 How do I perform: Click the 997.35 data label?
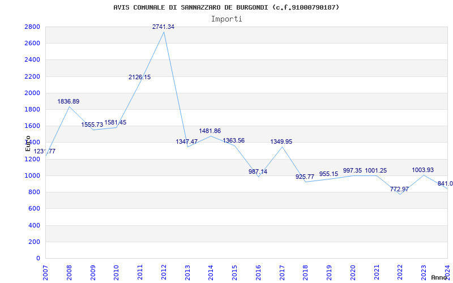point(352,171)
